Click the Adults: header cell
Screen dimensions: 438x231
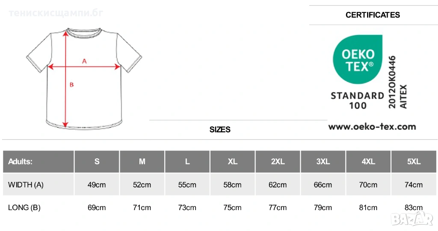pyautogui.click(x=21, y=162)
